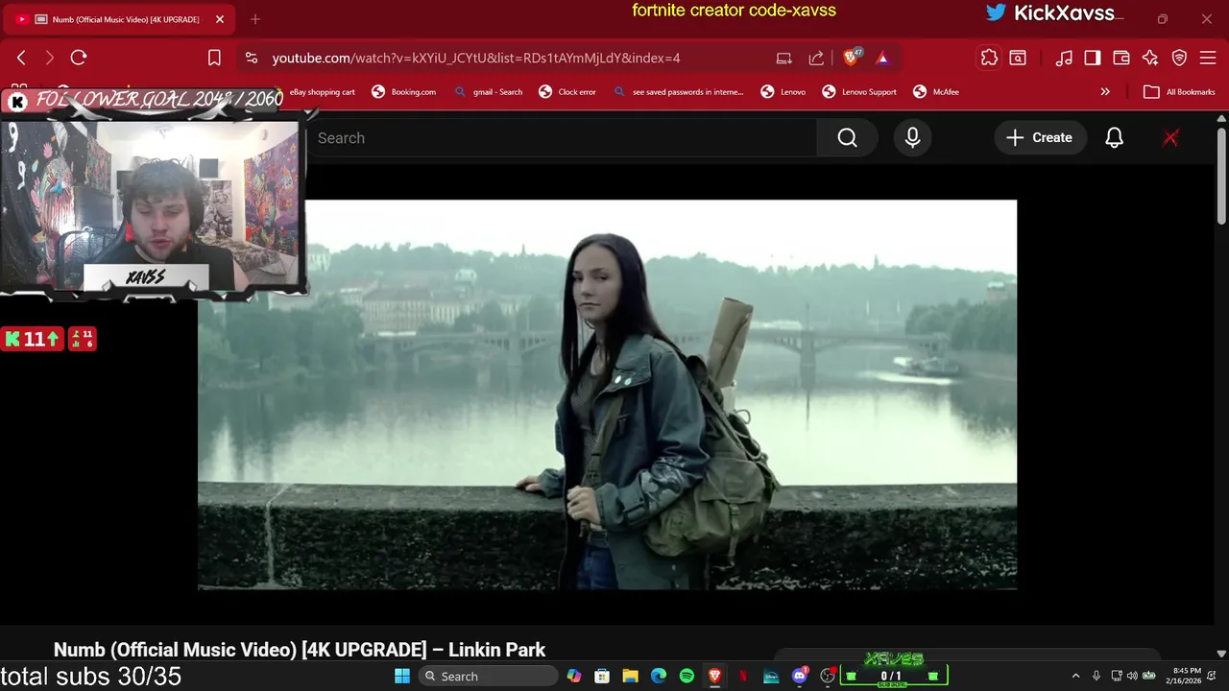The width and height of the screenshot is (1229, 691).
Task: Open the see saved passwords bookmark
Action: pyautogui.click(x=679, y=92)
